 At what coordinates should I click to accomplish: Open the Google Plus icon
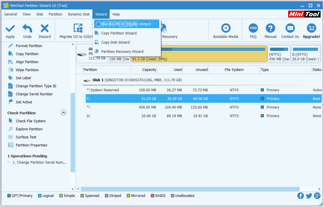coord(317,196)
